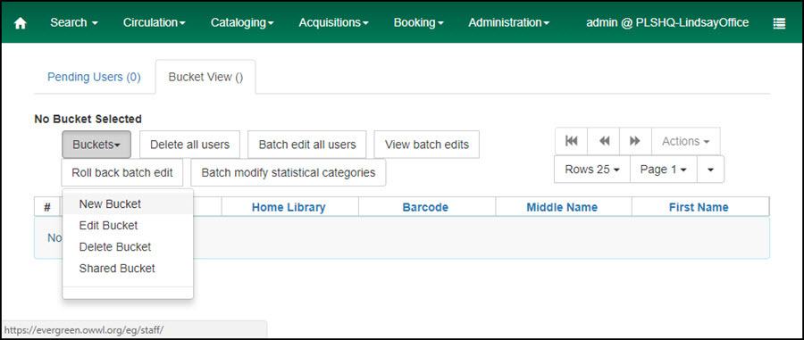Viewport: 804px width, 340px height.
Task: Click Roll back batch edit button
Action: [122, 172]
